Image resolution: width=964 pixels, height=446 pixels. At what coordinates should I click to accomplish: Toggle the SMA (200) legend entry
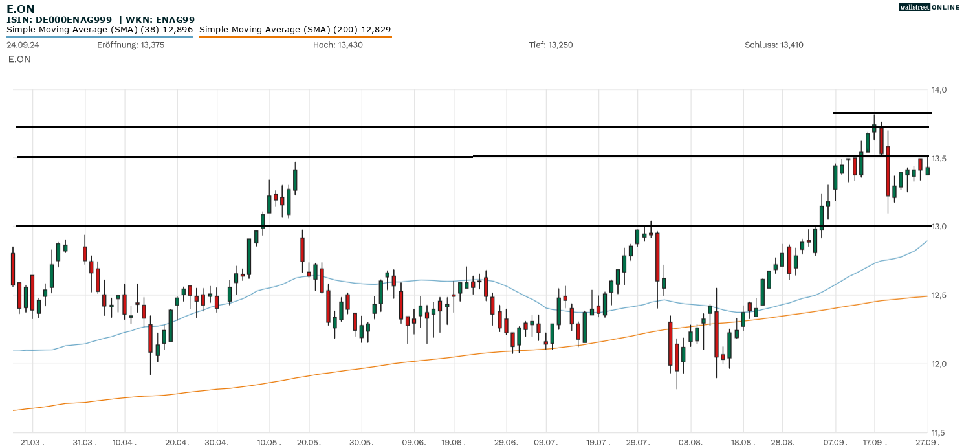(x=295, y=29)
